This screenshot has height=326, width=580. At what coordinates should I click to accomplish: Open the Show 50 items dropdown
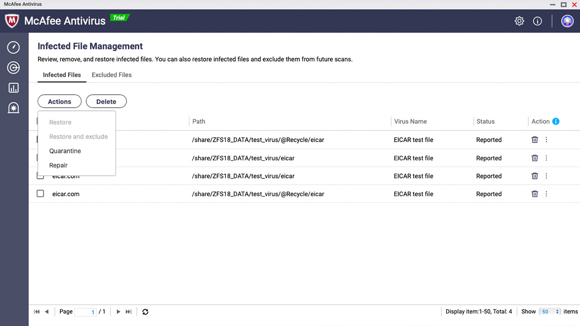click(x=551, y=312)
